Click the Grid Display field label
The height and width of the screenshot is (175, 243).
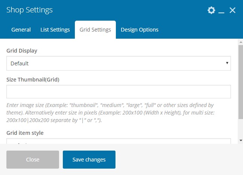pyautogui.click(x=22, y=51)
